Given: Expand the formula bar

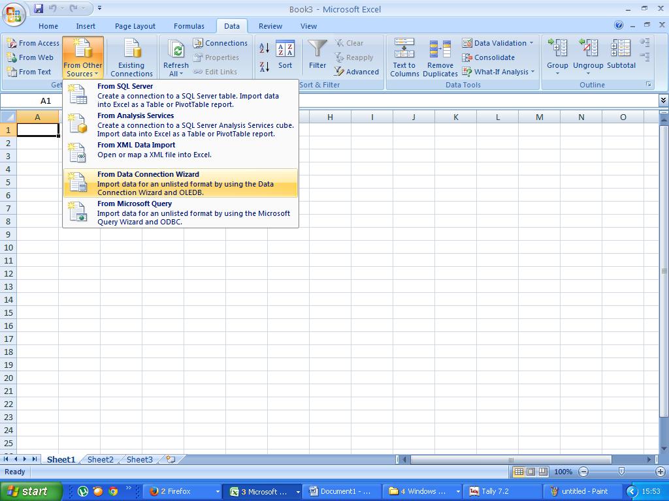Looking at the screenshot, I should tap(663, 100).
